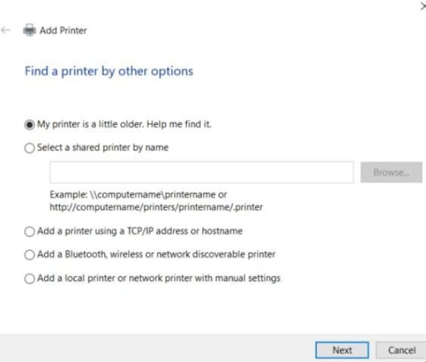Pick the Bluetooth, wireless or network discoverable radio circle
This screenshot has height=362, width=426.
(29, 255)
